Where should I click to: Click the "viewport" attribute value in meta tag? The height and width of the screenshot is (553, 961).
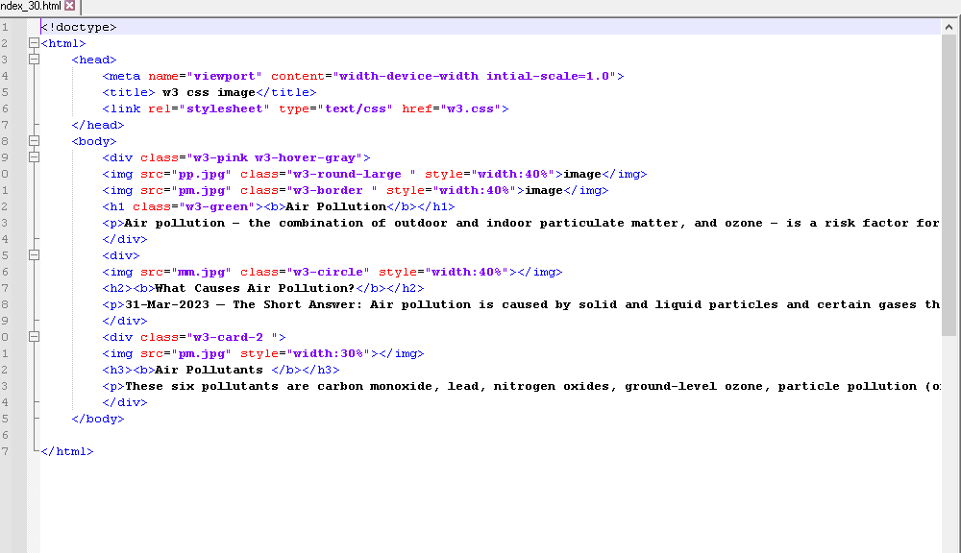point(223,76)
